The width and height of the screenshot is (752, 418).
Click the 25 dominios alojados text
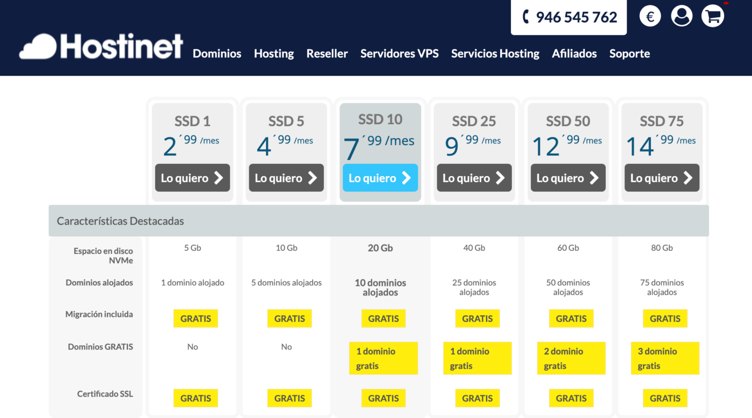coord(474,287)
